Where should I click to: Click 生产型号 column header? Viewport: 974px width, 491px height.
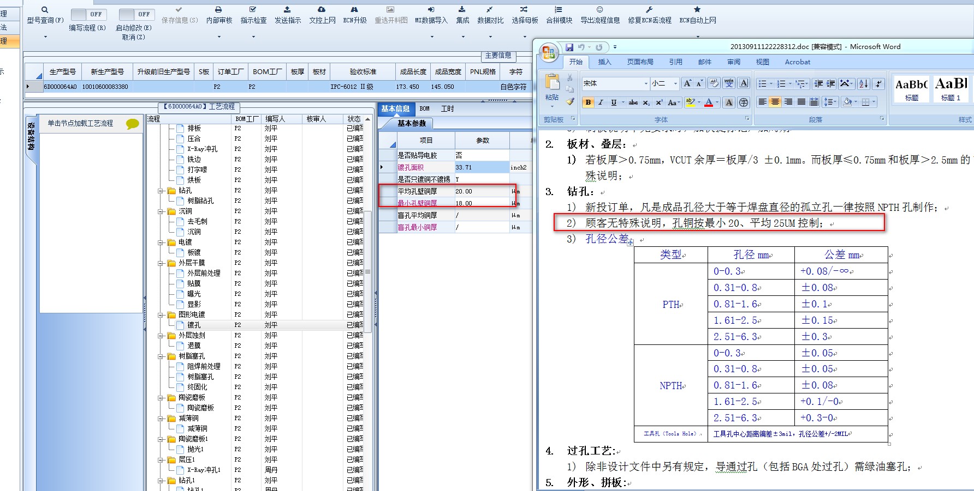click(x=62, y=72)
